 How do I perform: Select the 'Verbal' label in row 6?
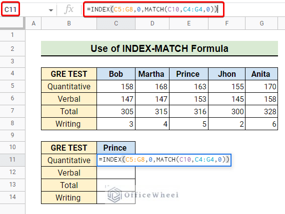click(69, 99)
